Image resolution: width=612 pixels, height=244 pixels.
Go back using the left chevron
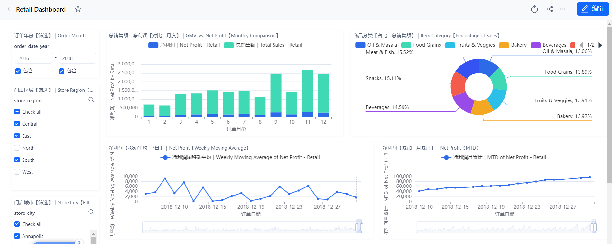click(x=9, y=9)
